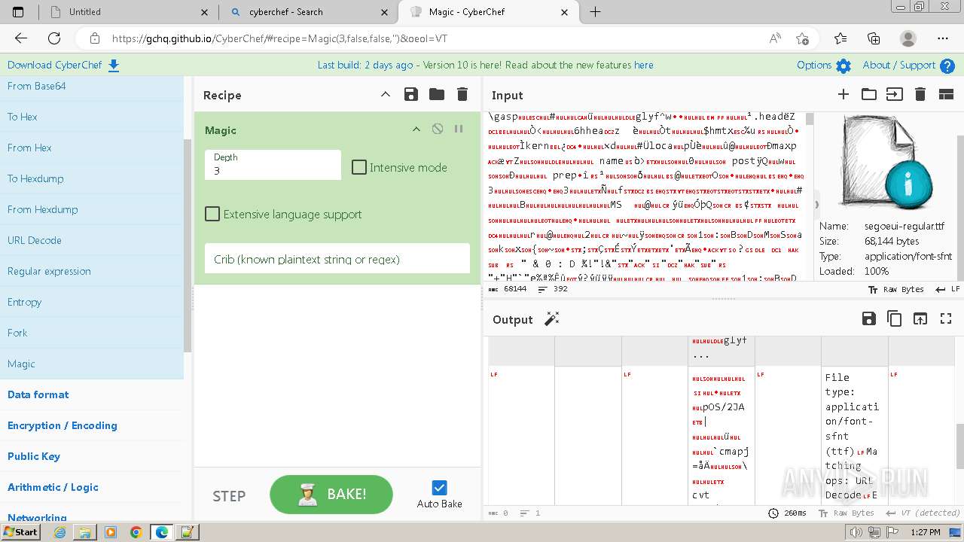Add a new input tab
964x542 pixels.
pos(843,94)
